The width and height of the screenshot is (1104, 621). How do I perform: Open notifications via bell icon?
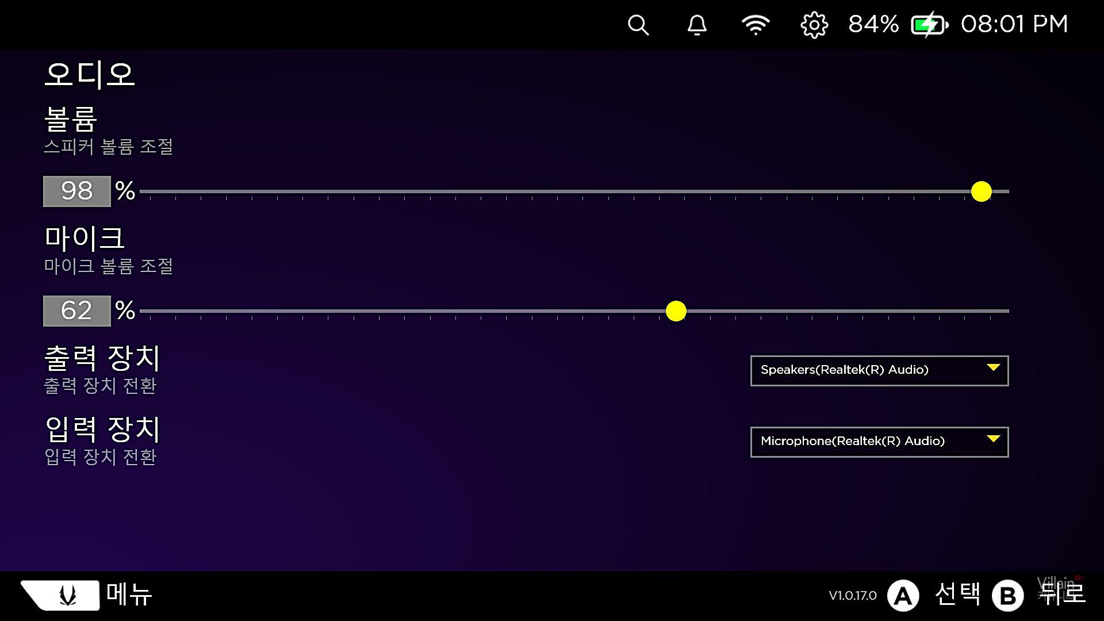click(697, 25)
